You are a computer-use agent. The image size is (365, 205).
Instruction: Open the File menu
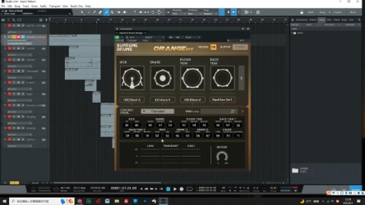tap(3, 6)
